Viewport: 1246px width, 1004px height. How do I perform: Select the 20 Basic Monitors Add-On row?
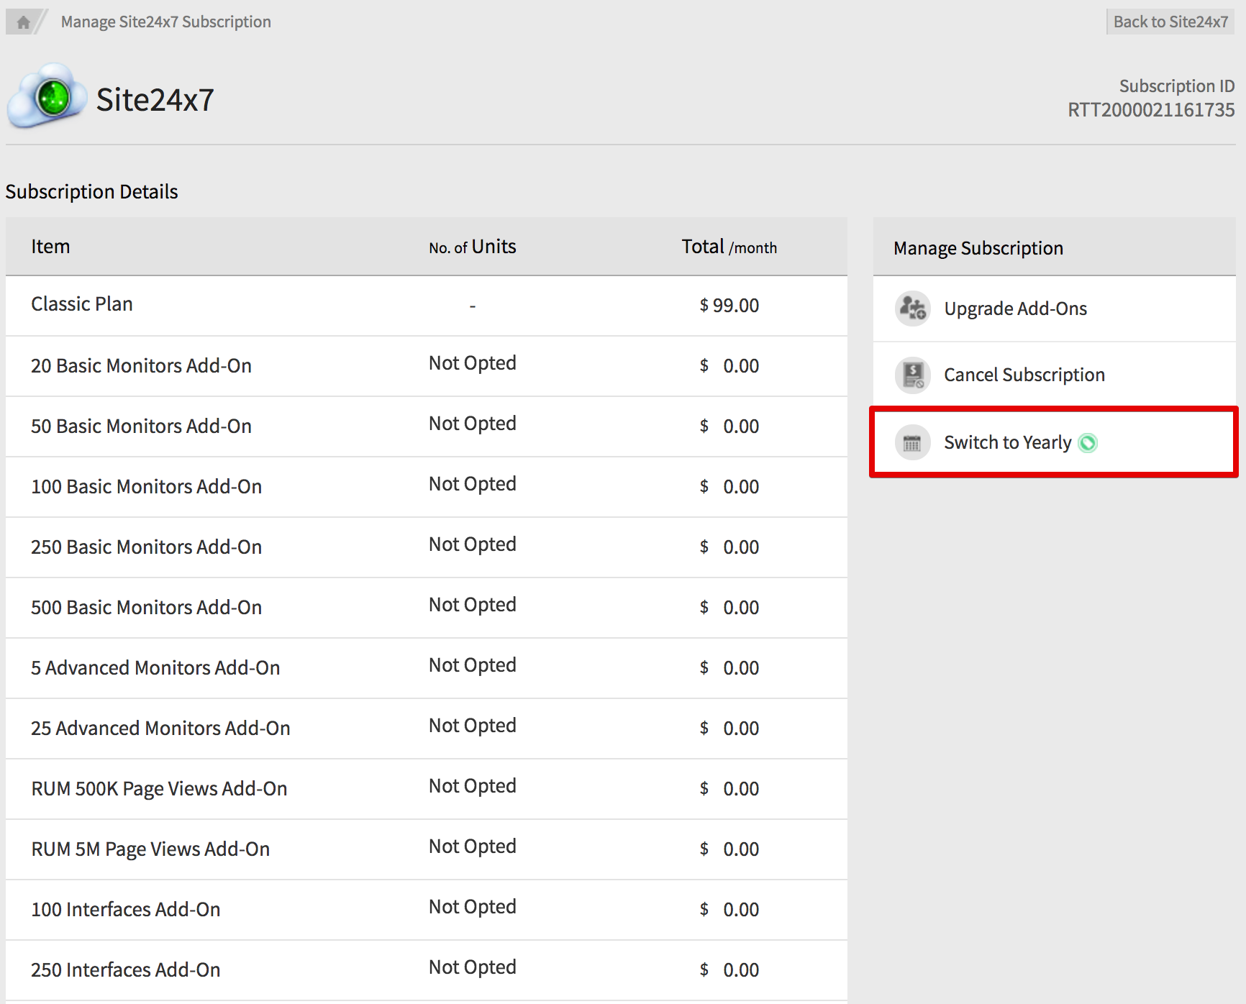[141, 366]
